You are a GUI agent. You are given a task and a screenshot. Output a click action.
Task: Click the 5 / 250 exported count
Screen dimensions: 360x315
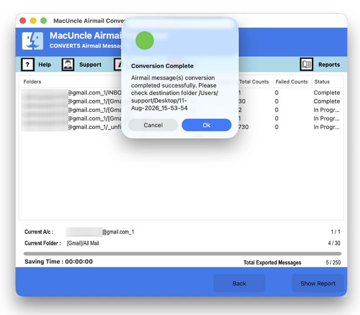(x=333, y=262)
